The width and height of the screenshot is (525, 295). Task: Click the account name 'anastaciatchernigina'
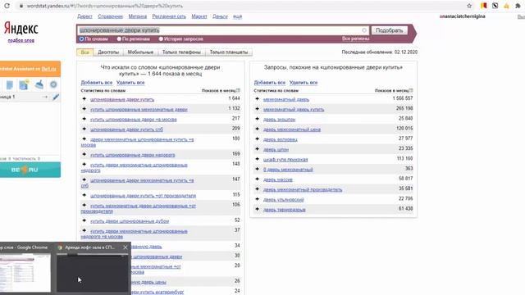tap(463, 16)
